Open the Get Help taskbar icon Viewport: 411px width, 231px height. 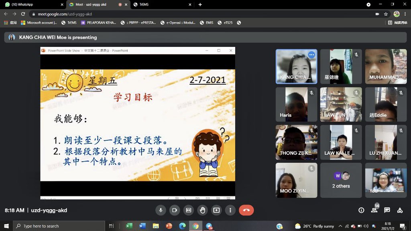click(279, 226)
